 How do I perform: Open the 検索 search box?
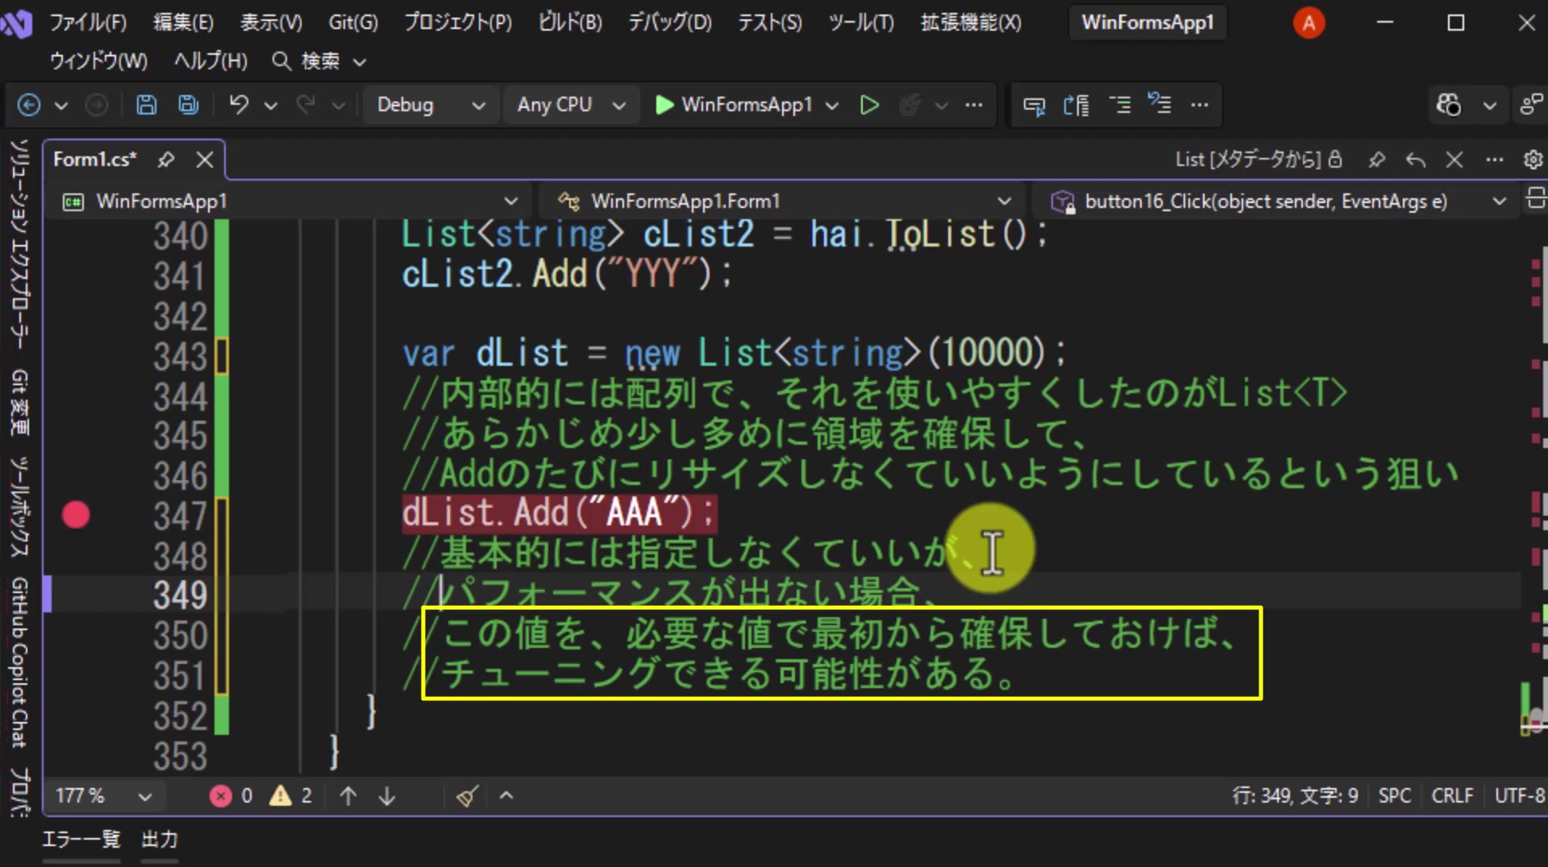click(320, 61)
